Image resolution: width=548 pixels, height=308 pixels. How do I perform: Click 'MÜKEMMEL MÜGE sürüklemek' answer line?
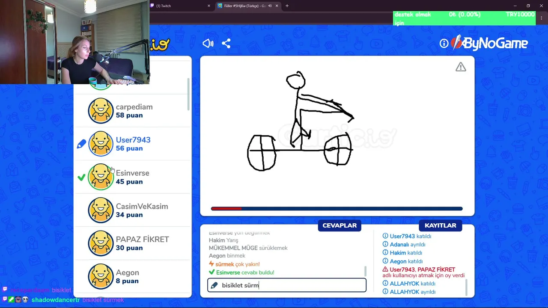(x=248, y=248)
